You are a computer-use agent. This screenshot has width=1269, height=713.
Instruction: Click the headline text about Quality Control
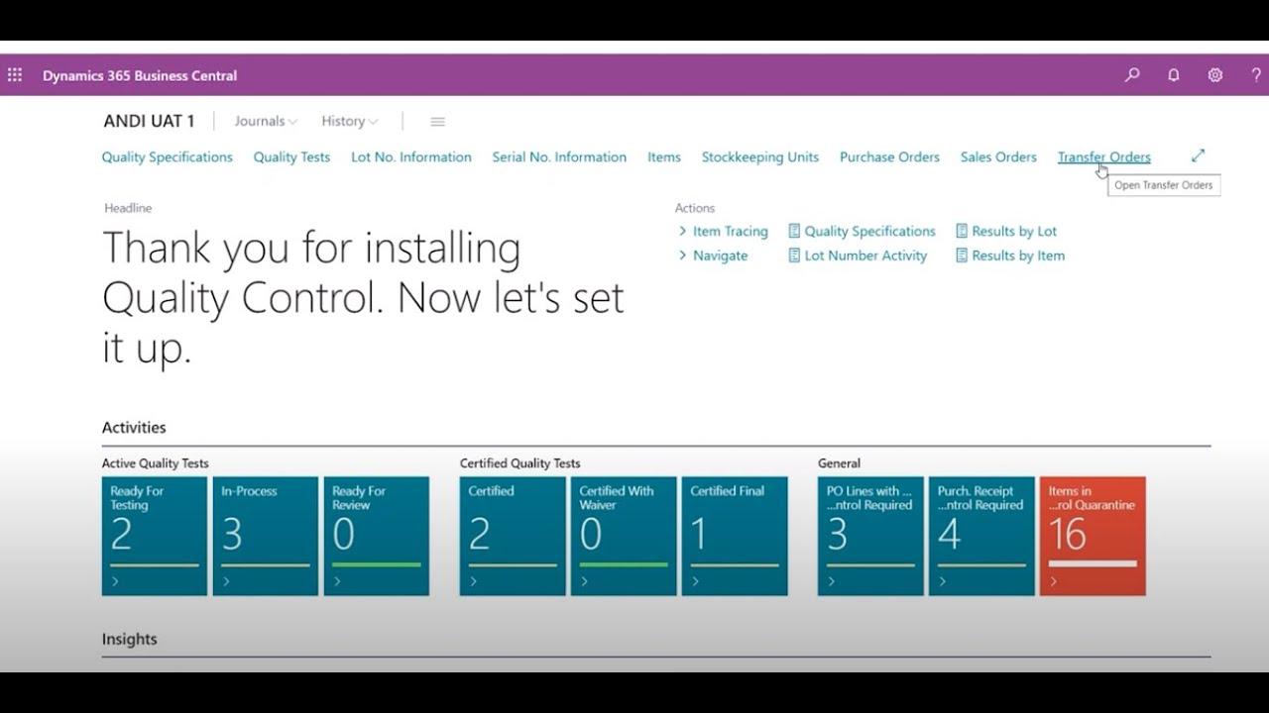(x=363, y=297)
